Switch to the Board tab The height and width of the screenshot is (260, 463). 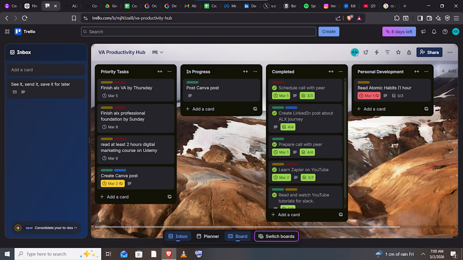click(238, 236)
